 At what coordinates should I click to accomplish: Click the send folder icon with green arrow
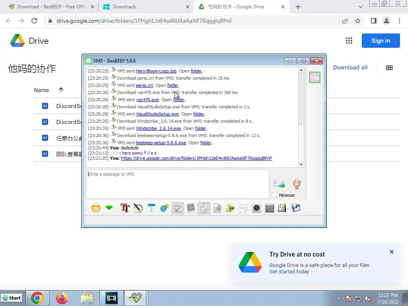click(x=230, y=208)
